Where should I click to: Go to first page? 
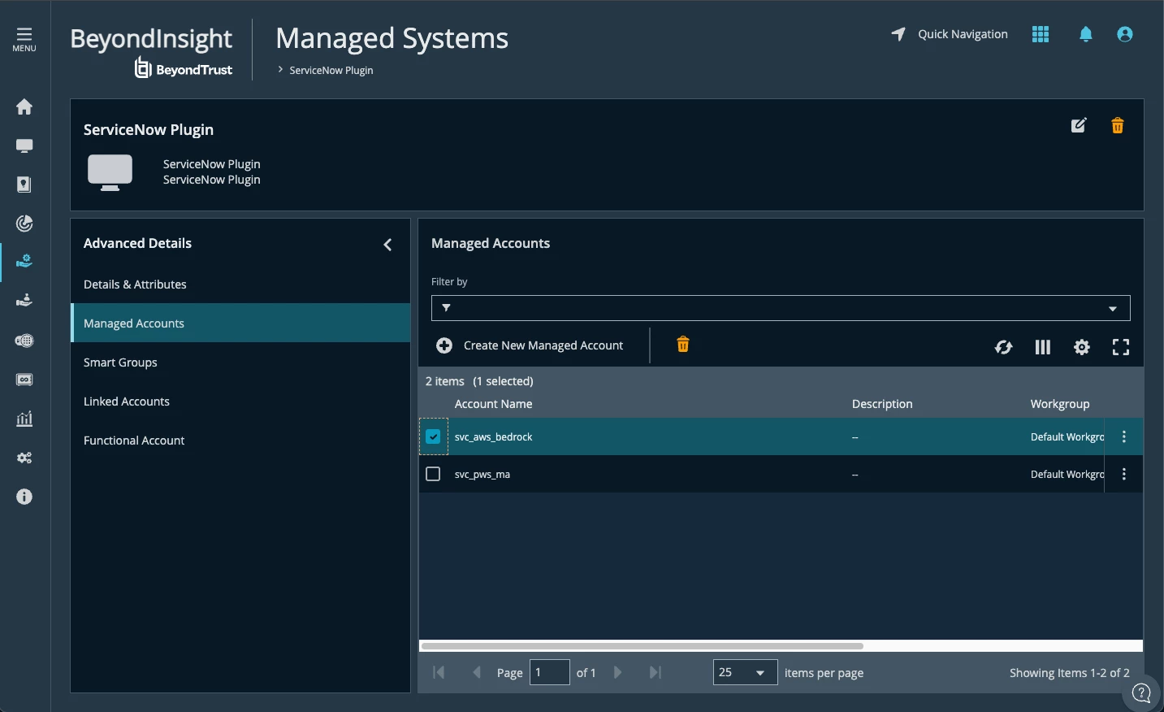(439, 672)
